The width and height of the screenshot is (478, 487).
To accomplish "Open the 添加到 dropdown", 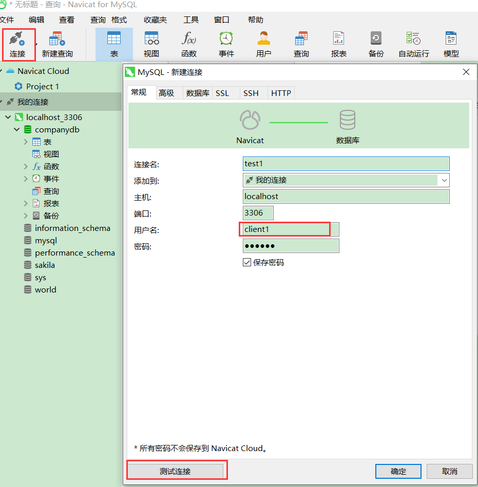I will coord(444,180).
